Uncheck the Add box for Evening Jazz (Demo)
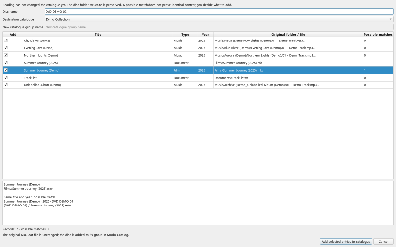This screenshot has width=396, height=247. click(6, 48)
